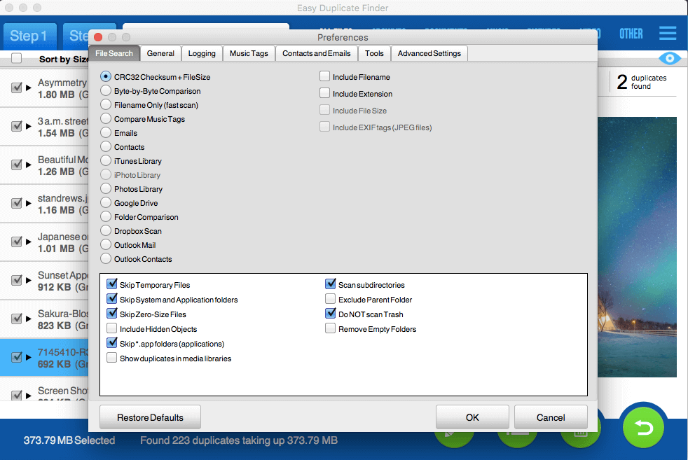
Task: Toggle the blue eye preview icon
Action: [x=670, y=58]
